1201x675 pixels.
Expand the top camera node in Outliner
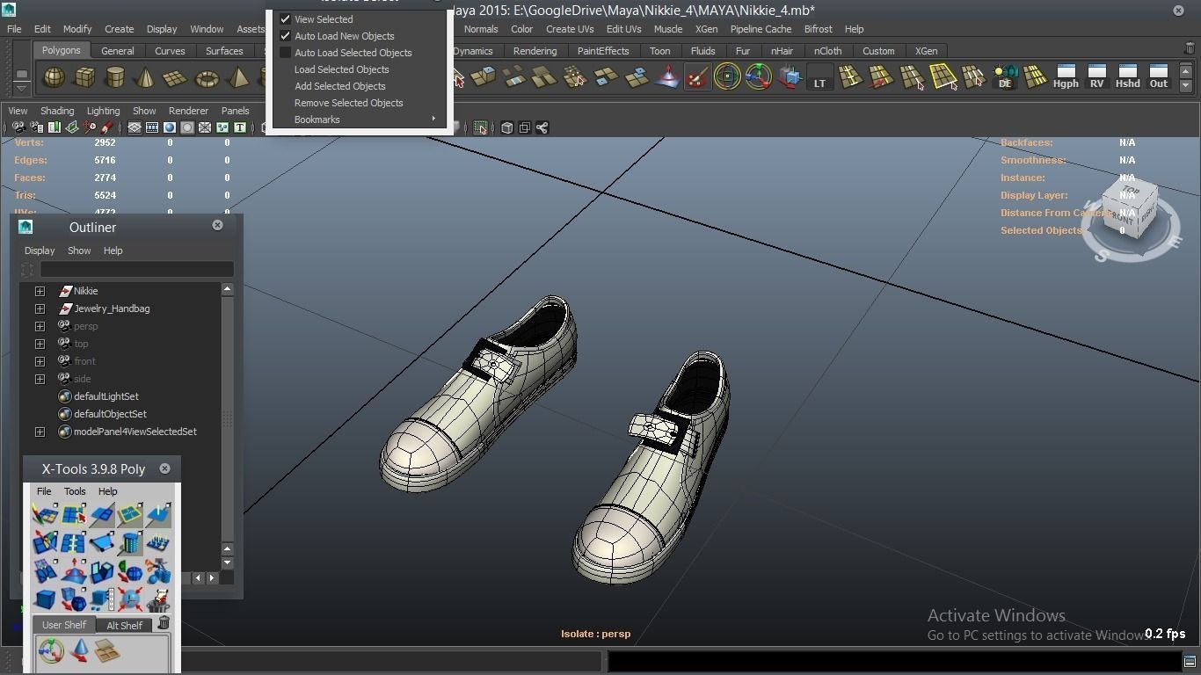click(x=40, y=344)
